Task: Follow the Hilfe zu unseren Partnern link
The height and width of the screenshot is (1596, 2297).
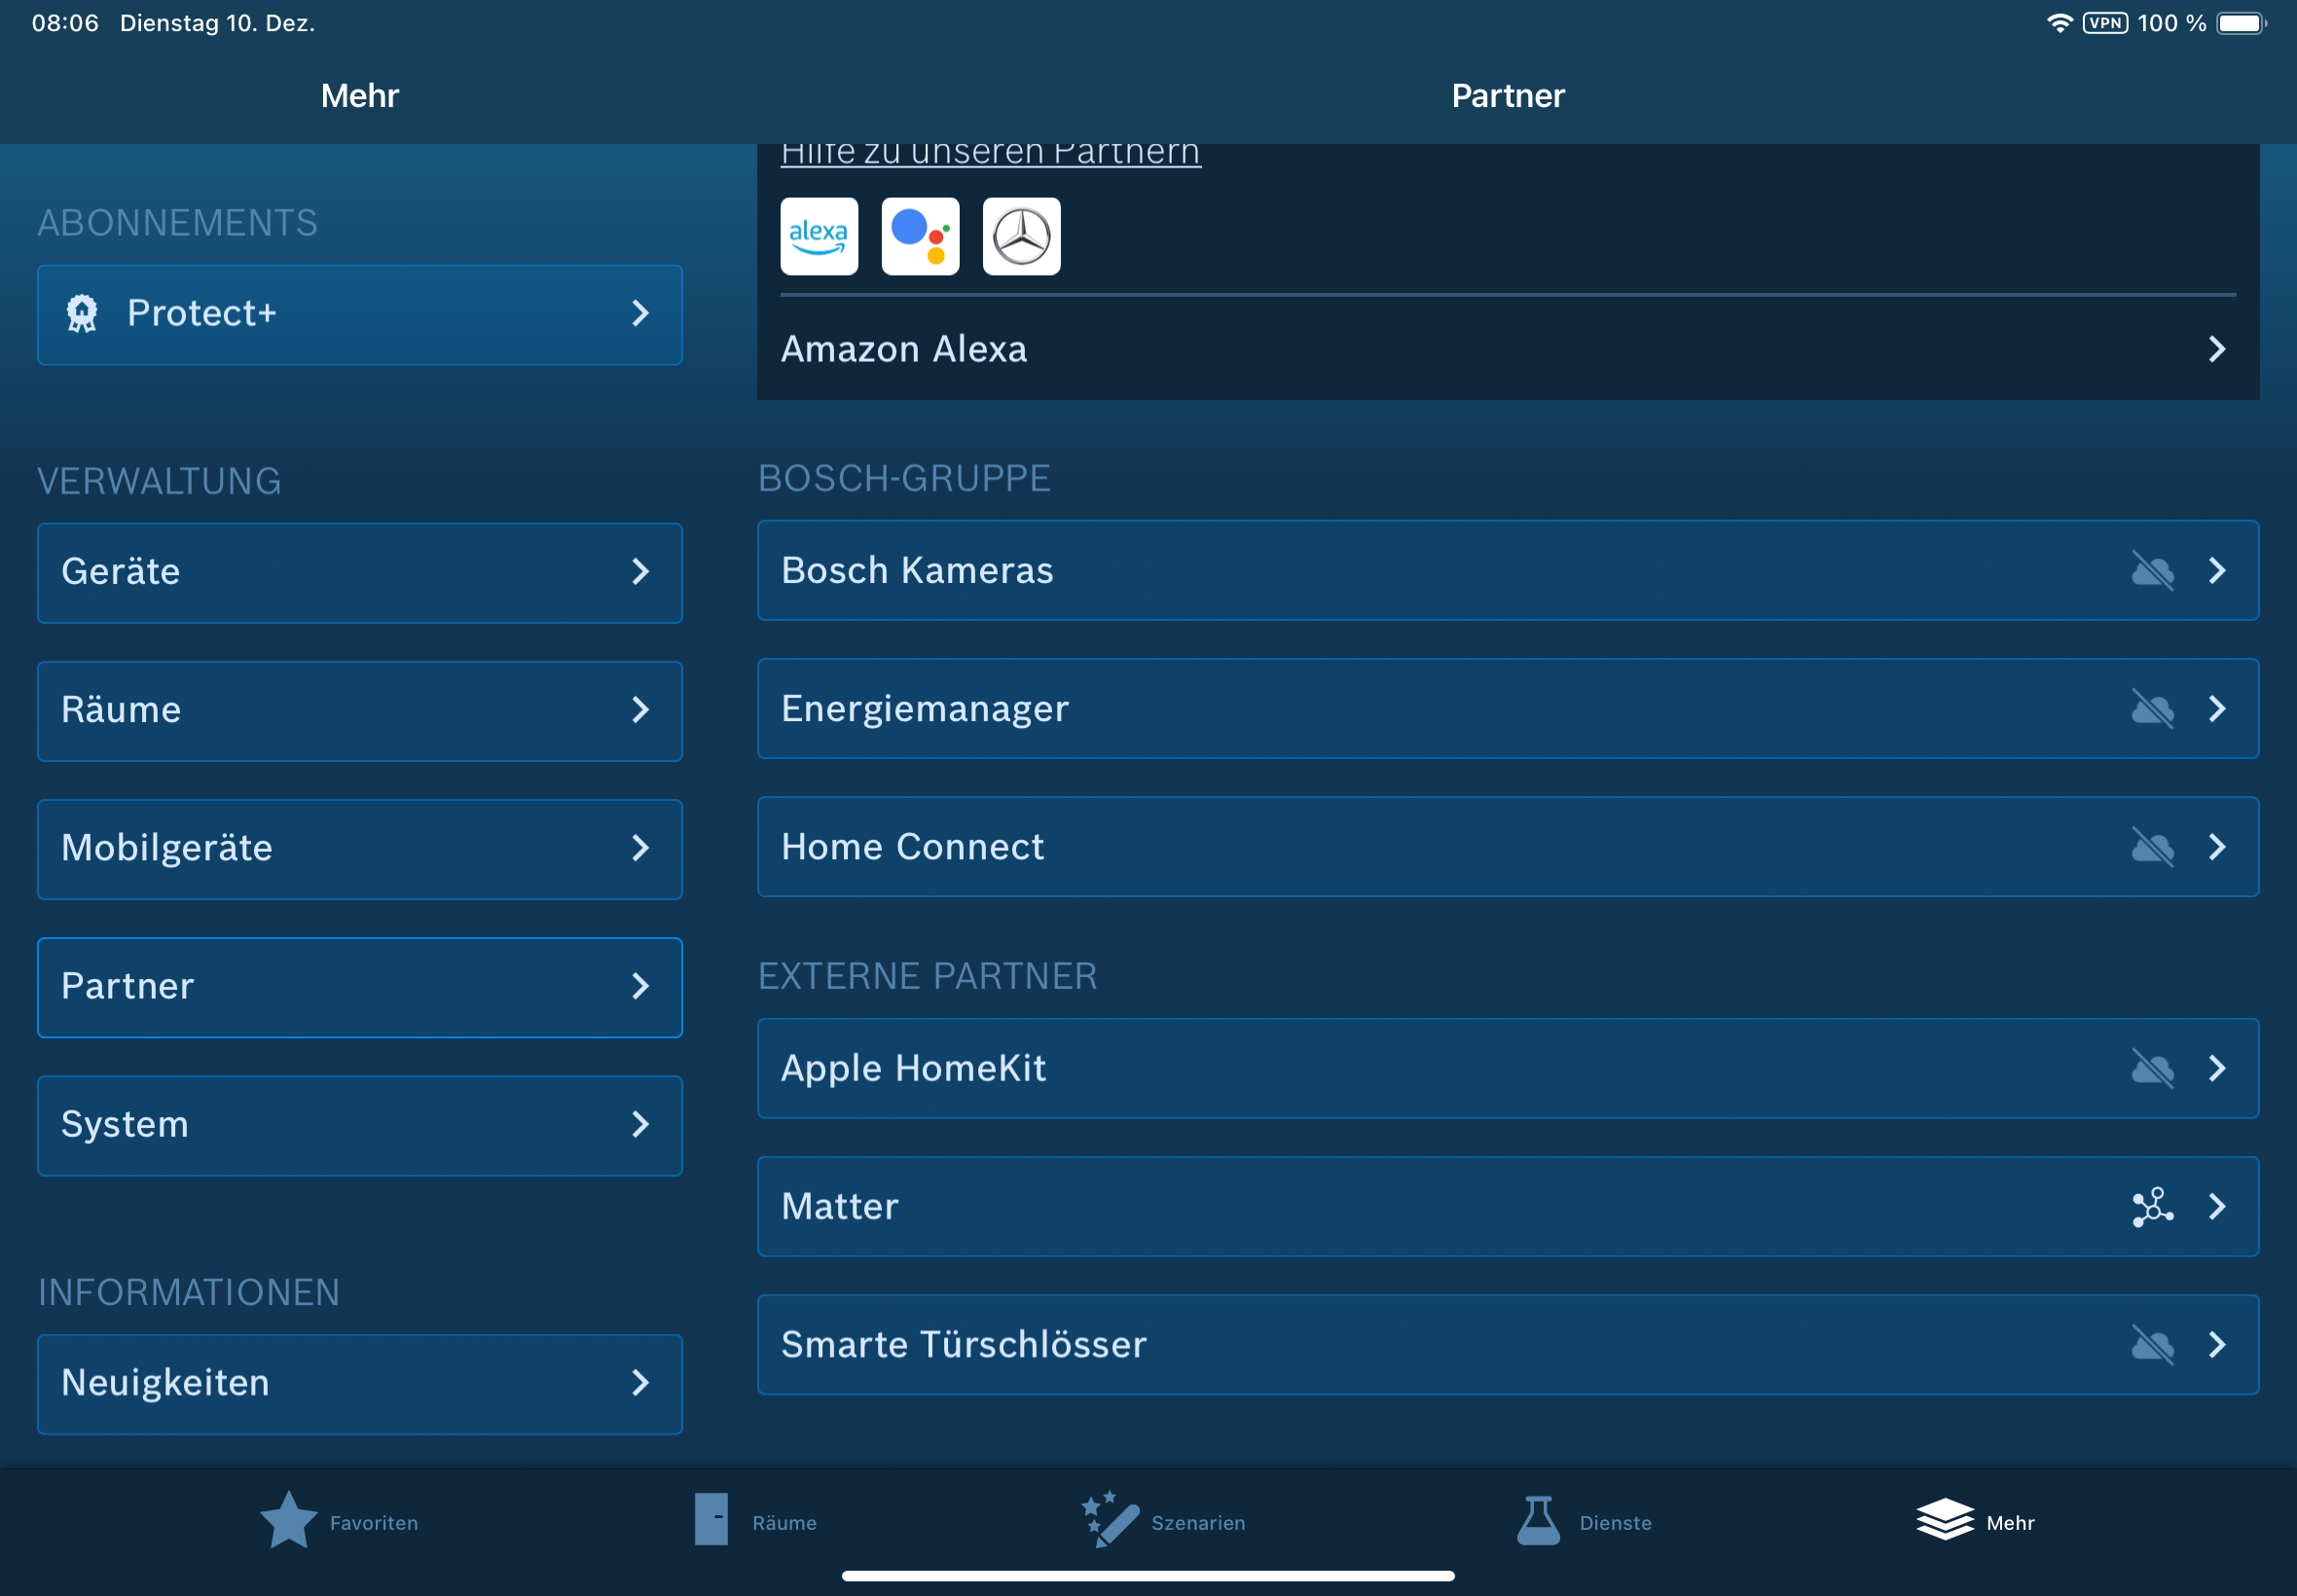Action: 990,153
